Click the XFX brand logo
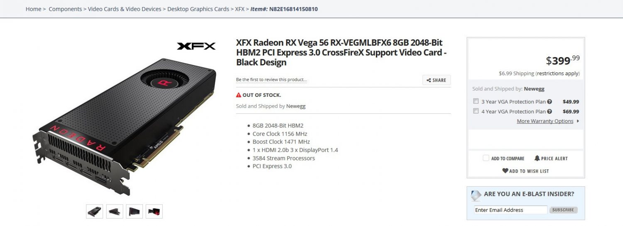The image size is (623, 226). click(x=196, y=46)
